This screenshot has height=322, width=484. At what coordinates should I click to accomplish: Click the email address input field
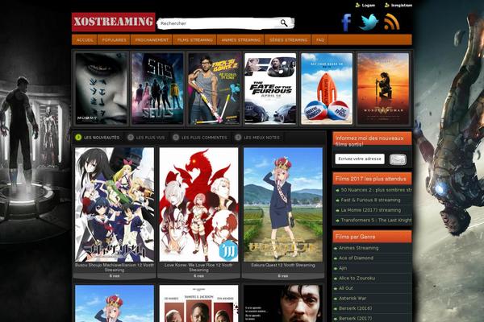pos(360,159)
